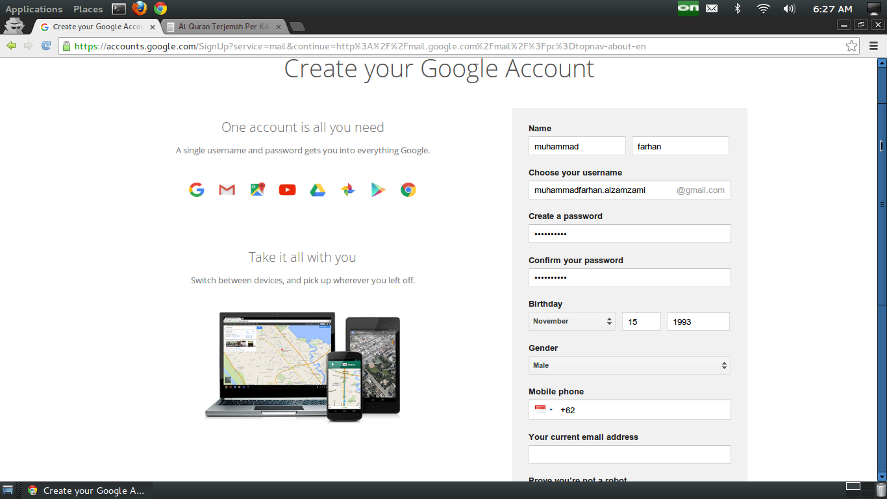
Task: Click the devices illustration image
Action: (x=303, y=366)
